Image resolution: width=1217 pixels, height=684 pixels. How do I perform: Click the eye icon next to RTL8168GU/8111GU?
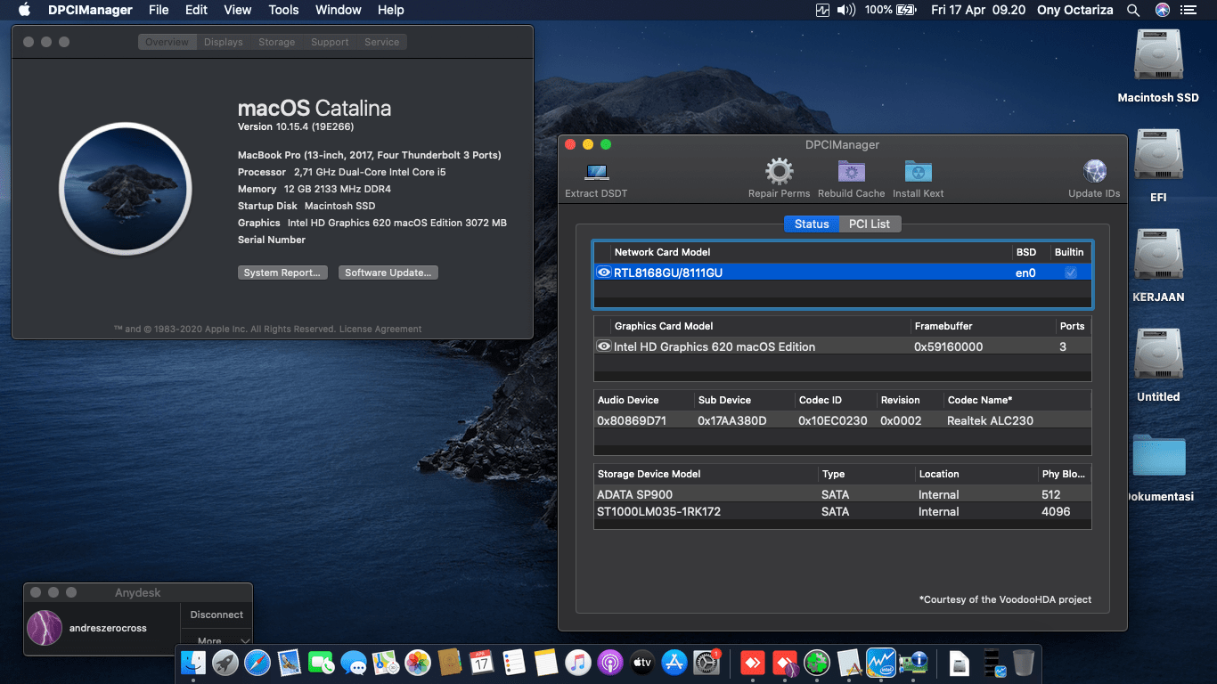pos(603,273)
